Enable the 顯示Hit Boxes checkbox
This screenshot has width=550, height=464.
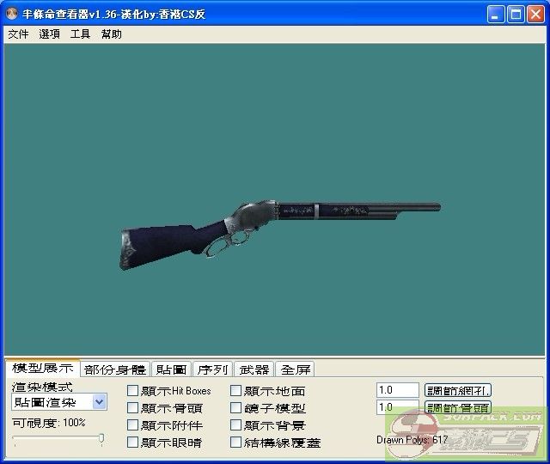click(133, 391)
